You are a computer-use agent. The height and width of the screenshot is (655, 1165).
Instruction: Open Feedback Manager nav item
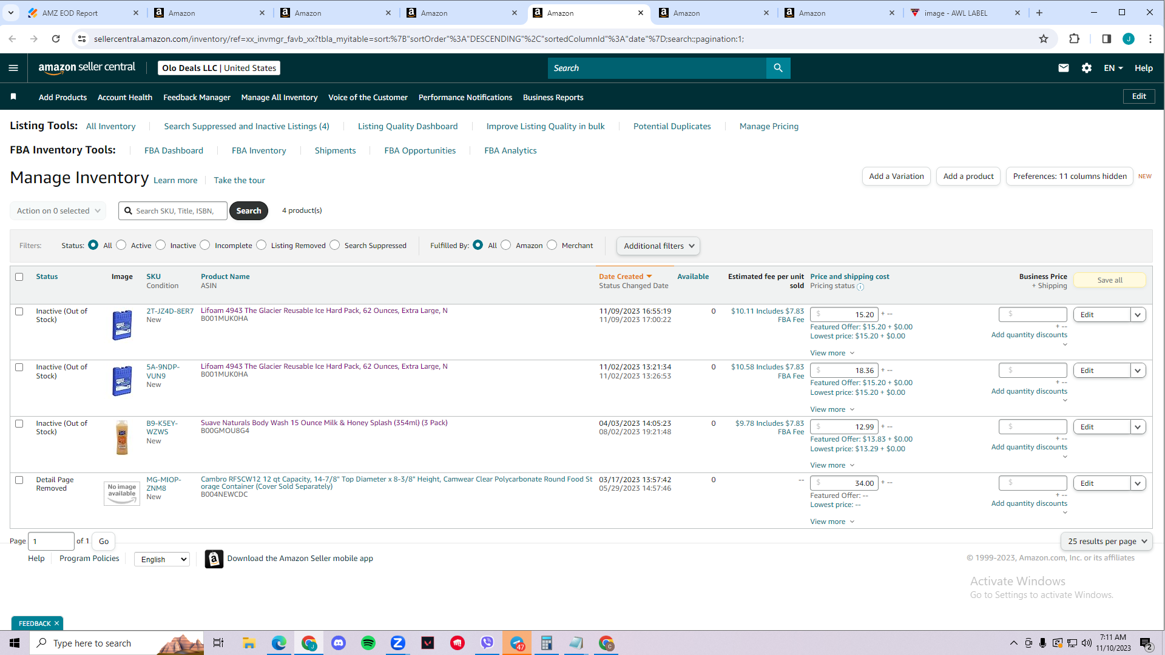pyautogui.click(x=197, y=97)
